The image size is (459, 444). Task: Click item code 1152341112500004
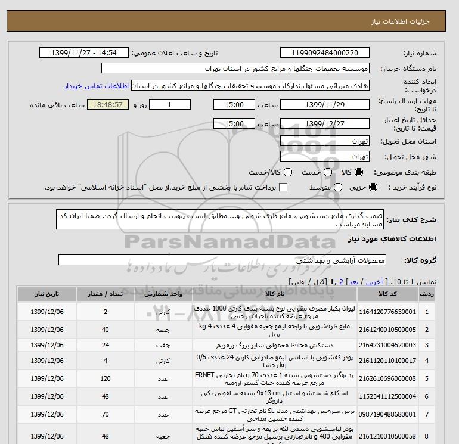[x=387, y=396]
